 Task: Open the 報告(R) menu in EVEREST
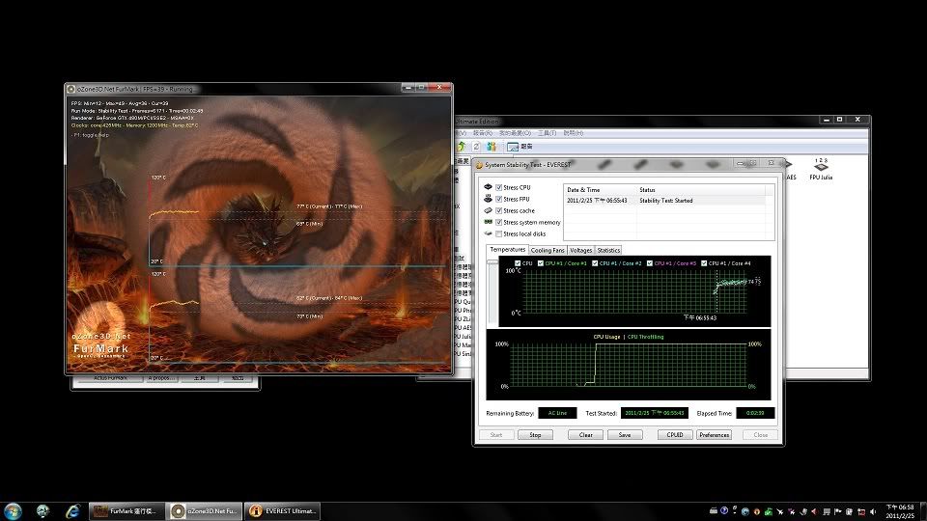click(x=483, y=133)
